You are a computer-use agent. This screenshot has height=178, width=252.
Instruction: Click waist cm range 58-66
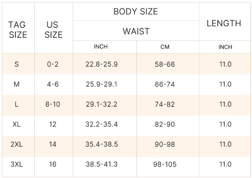tap(165, 64)
